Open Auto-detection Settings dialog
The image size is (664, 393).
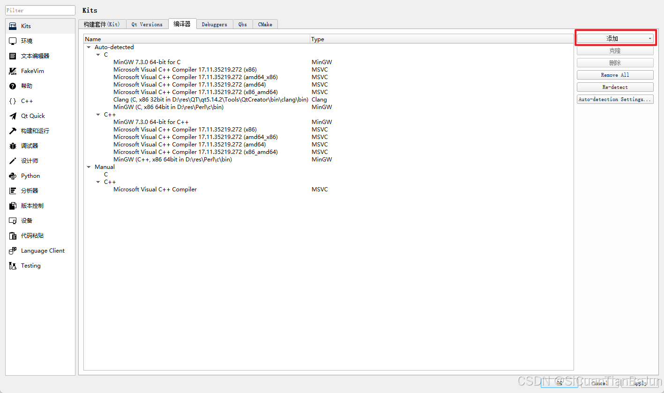point(615,99)
